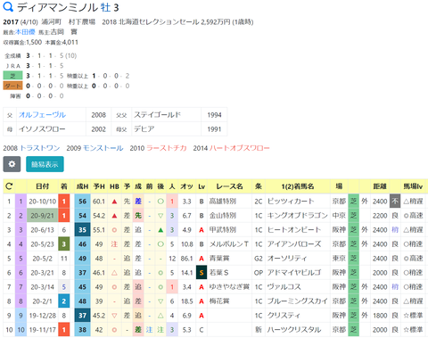Click race name 高雄特別
Viewport: 428px width, 338px height.
[223, 202]
